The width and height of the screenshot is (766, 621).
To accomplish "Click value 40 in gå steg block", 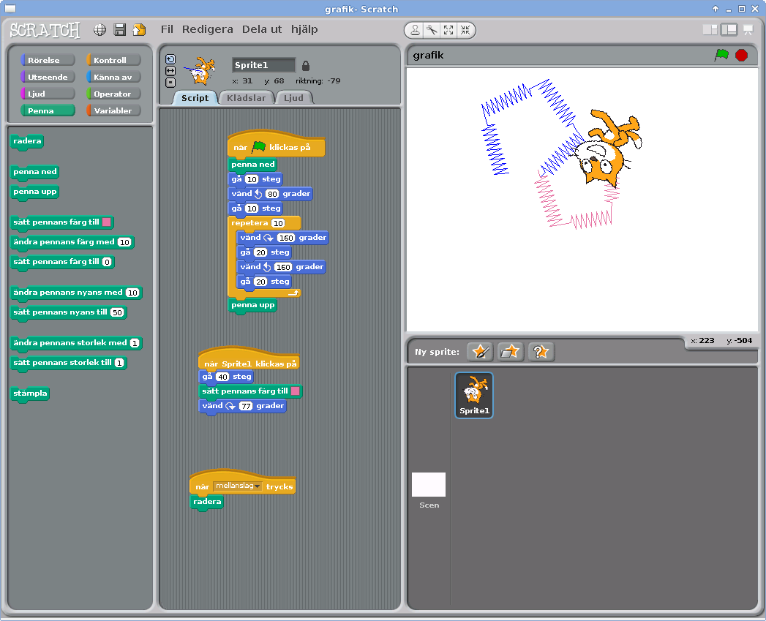I will 222,377.
